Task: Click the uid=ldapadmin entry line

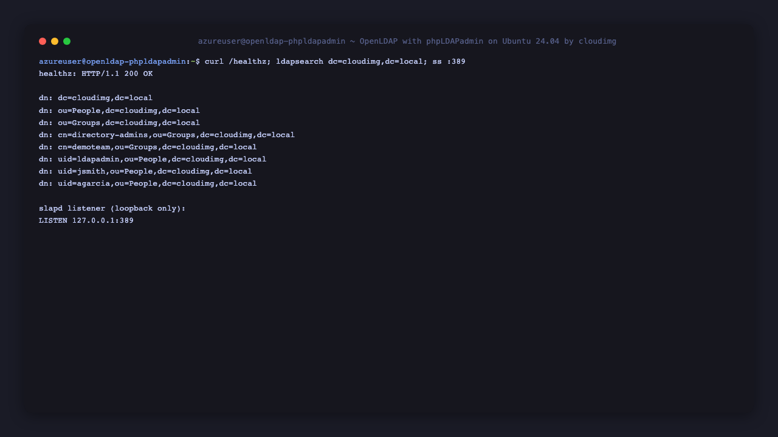Action: click(x=153, y=159)
